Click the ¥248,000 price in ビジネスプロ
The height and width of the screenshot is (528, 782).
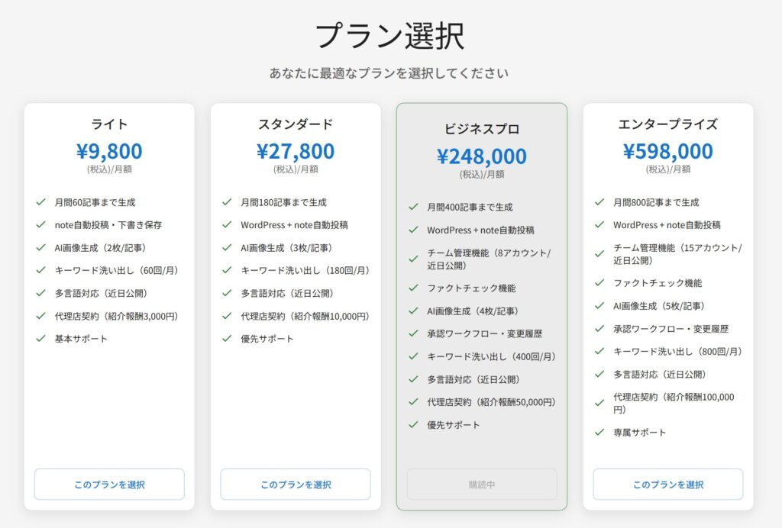[x=482, y=156]
